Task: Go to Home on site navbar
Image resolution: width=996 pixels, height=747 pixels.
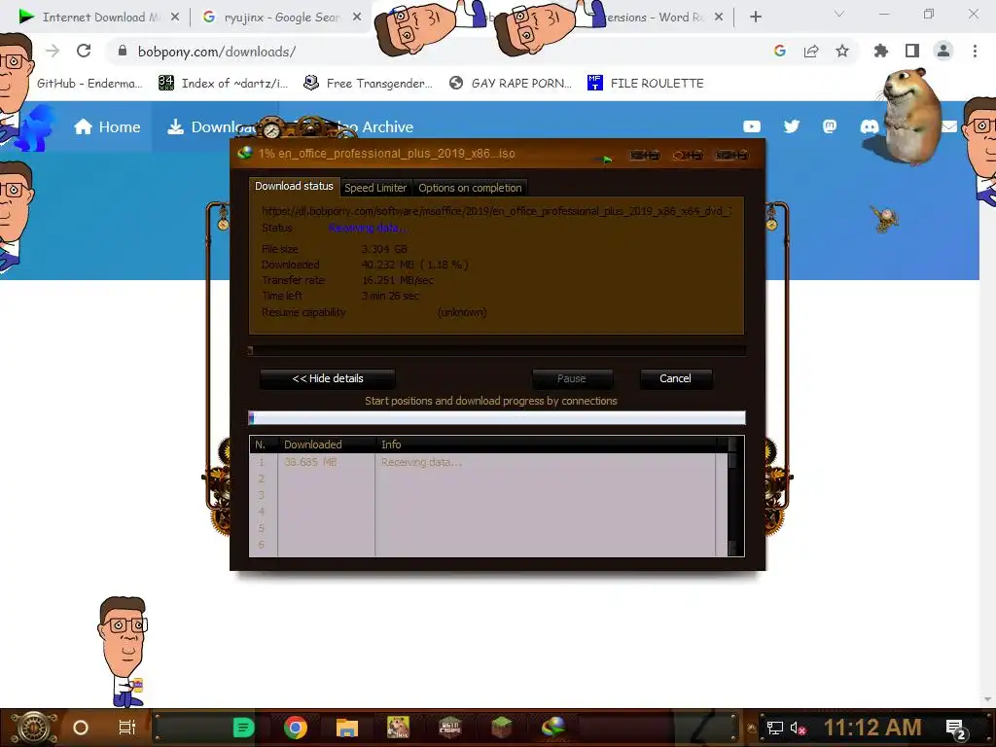Action: click(107, 127)
